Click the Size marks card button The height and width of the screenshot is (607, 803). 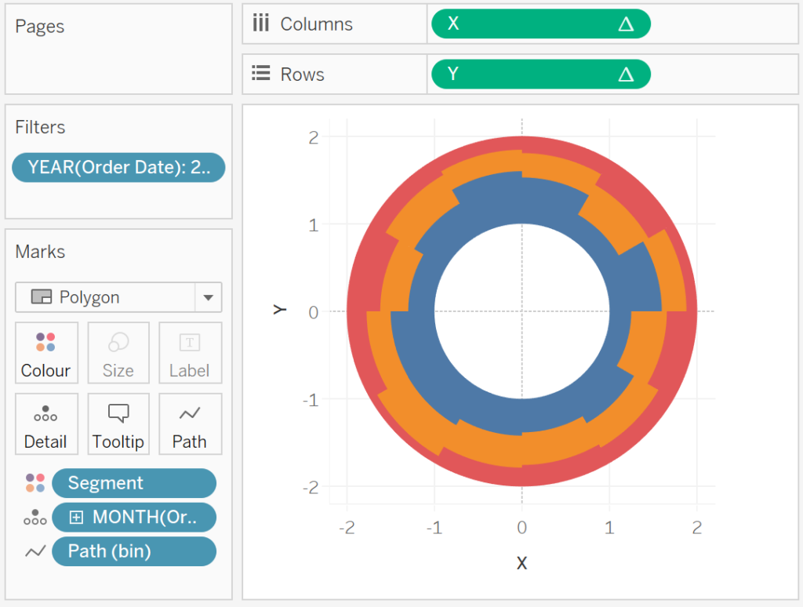click(118, 352)
